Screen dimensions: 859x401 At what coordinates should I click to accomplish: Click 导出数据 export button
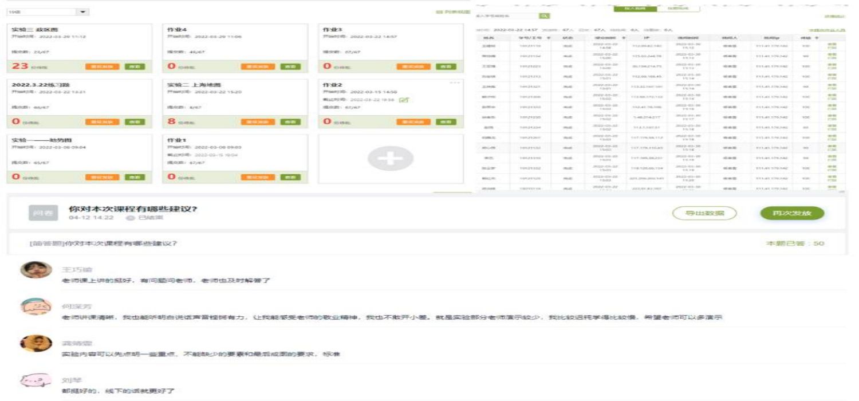coord(704,213)
